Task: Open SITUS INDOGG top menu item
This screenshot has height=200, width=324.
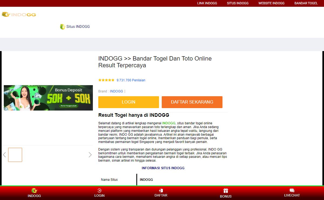Action: (238, 3)
